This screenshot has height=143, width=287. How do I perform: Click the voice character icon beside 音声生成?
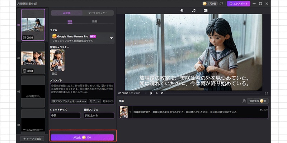click(x=244, y=101)
